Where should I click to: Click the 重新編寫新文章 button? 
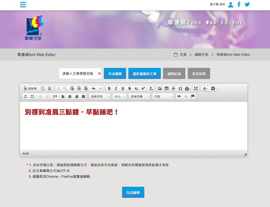pyautogui.click(x=145, y=74)
